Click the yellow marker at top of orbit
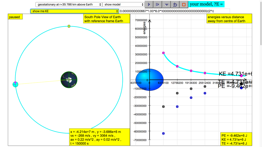This screenshot has height=147, width=262. click(x=69, y=26)
